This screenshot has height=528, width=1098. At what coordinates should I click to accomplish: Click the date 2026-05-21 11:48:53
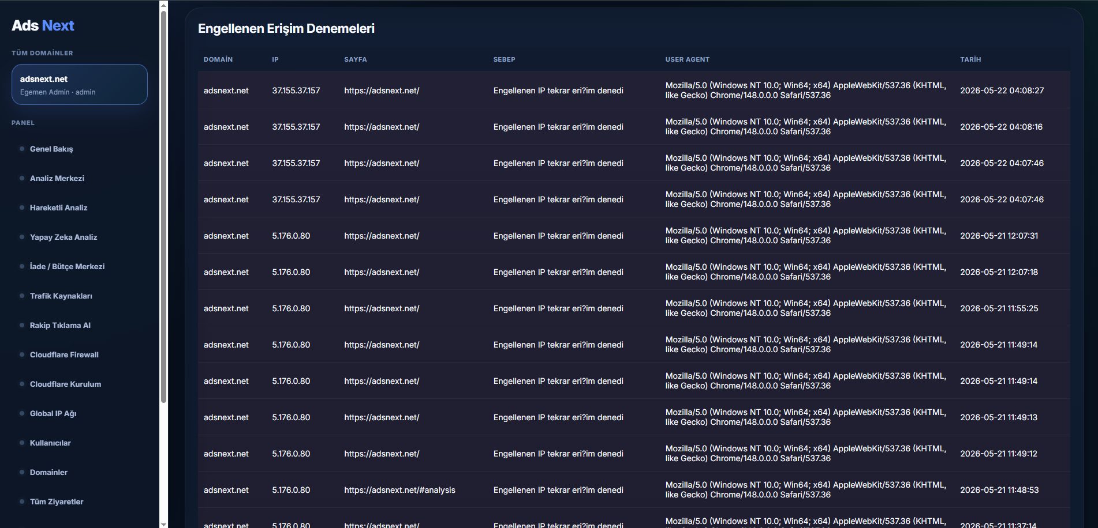click(999, 490)
